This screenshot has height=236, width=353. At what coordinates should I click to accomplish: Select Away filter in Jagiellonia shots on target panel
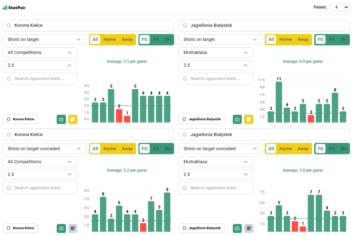click(303, 40)
